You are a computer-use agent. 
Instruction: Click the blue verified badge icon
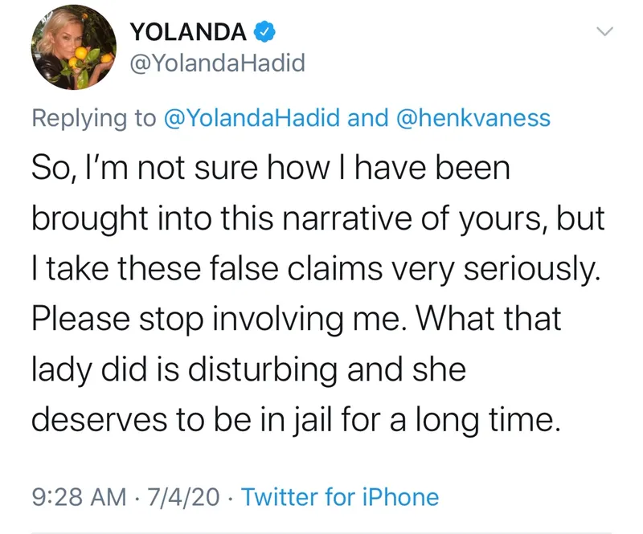(264, 32)
